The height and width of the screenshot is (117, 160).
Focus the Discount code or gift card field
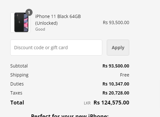pyautogui.click(x=56, y=48)
